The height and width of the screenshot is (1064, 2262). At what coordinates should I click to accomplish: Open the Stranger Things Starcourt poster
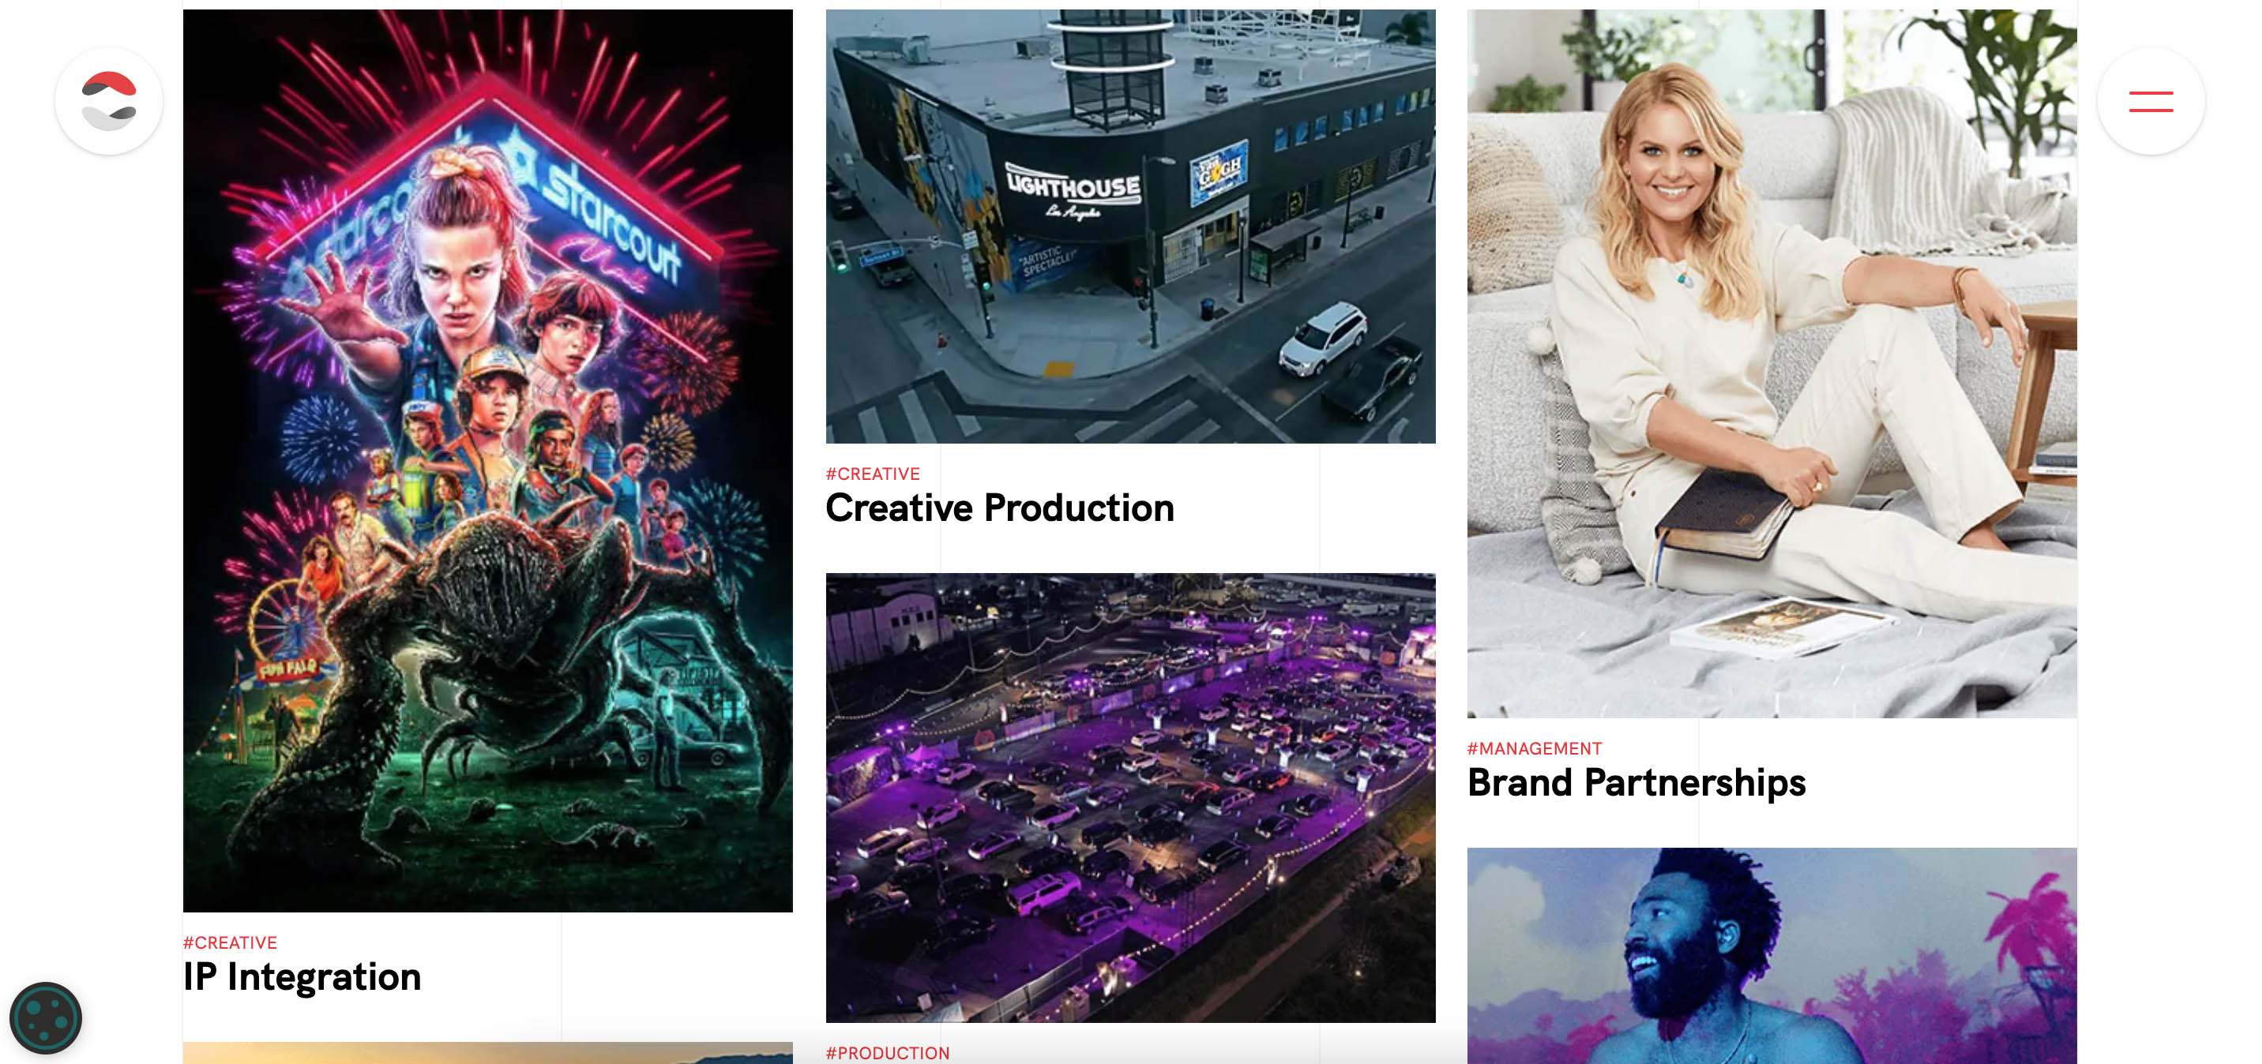[487, 460]
